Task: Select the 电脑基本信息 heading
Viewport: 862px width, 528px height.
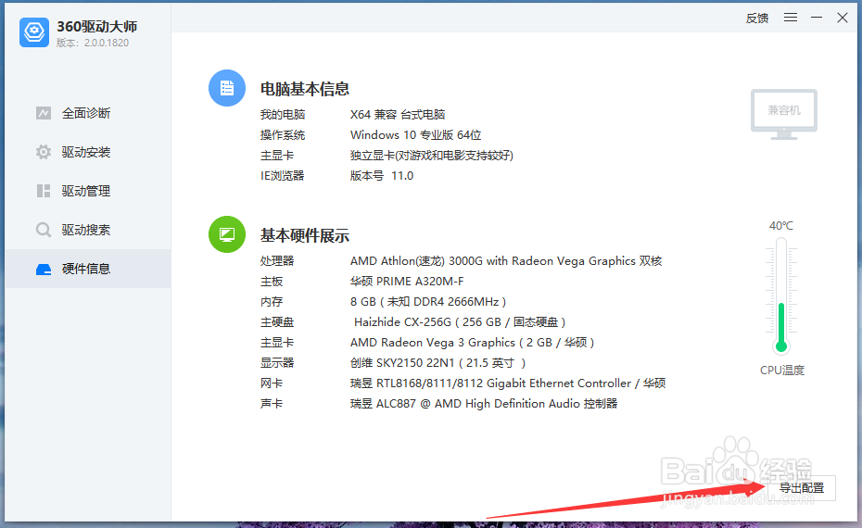Action: click(305, 89)
